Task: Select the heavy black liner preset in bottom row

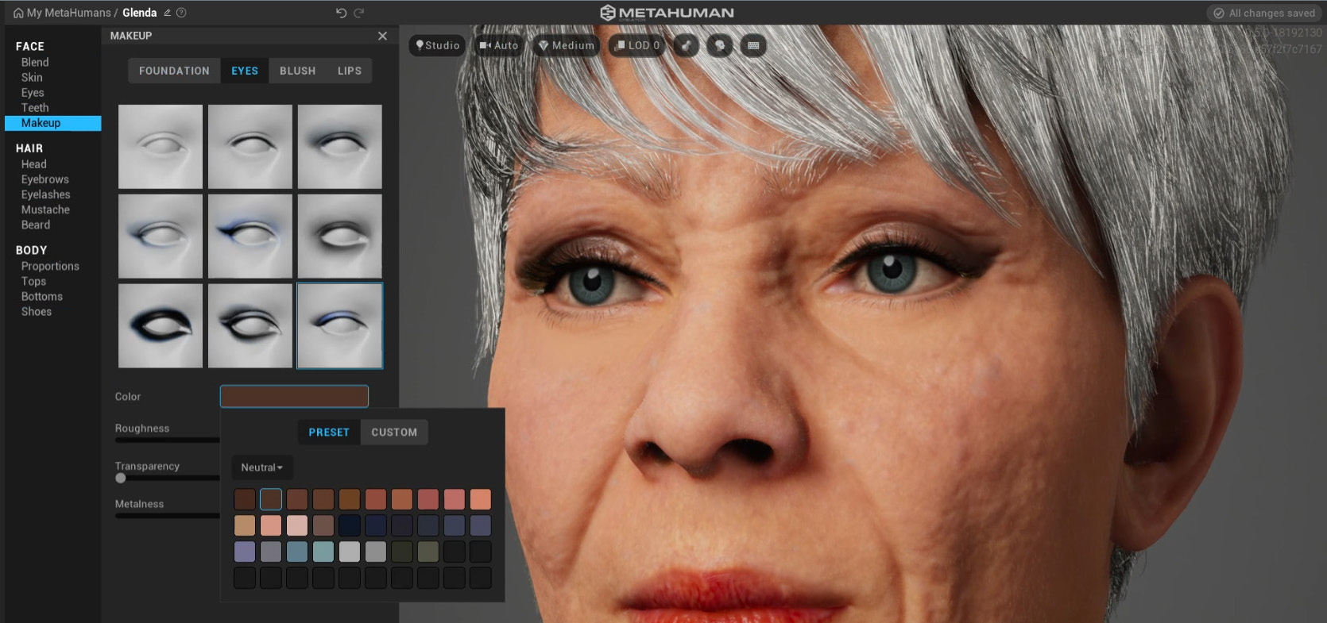Action: tap(161, 326)
